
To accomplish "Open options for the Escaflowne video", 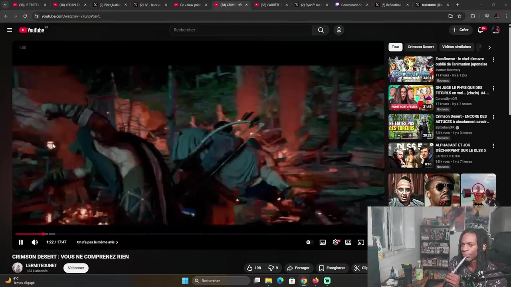I will [x=493, y=60].
